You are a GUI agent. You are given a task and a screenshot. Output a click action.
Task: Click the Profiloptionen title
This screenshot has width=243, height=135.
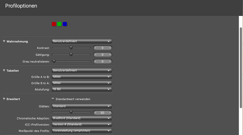pos(21,6)
